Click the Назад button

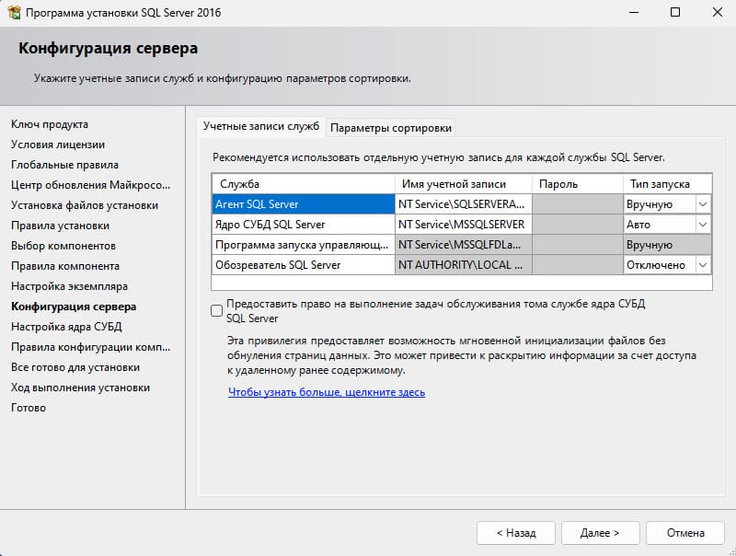(x=516, y=533)
